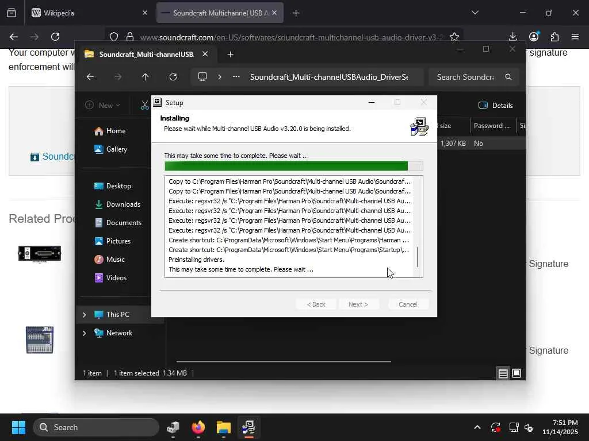Open the Firefox hamburger menu
This screenshot has width=589, height=441.
coord(575,37)
